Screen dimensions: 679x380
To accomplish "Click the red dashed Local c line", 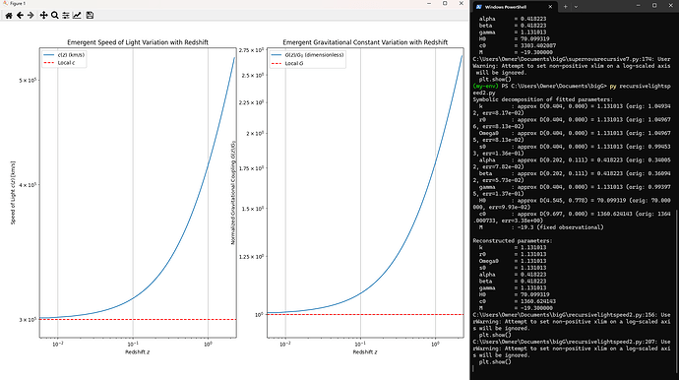I will pyautogui.click(x=138, y=319).
